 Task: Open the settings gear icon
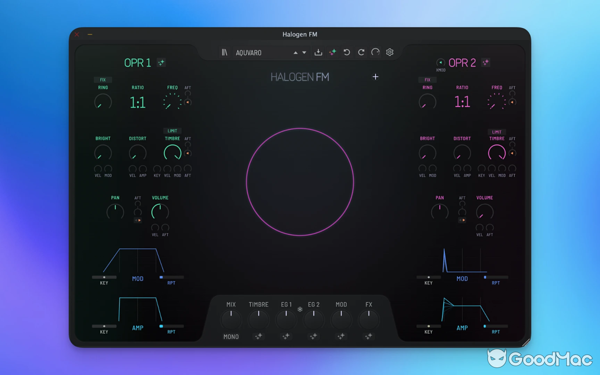point(390,52)
